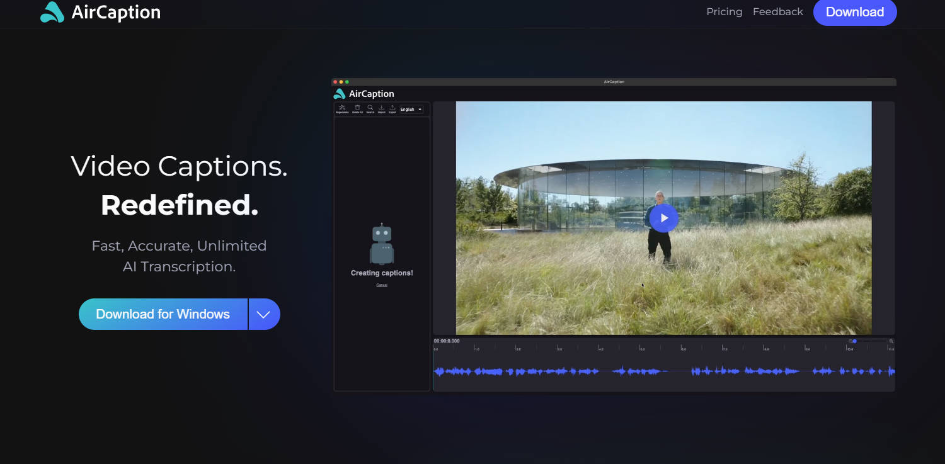Click the Import icon
945x464 pixels.
[382, 108]
